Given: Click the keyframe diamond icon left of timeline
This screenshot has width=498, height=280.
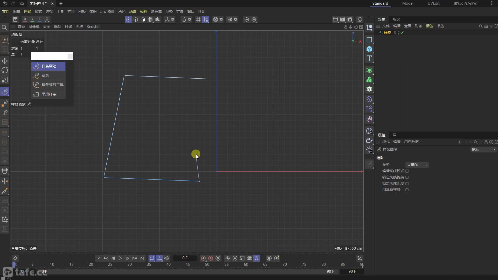Looking at the screenshot, I should coord(15,258).
